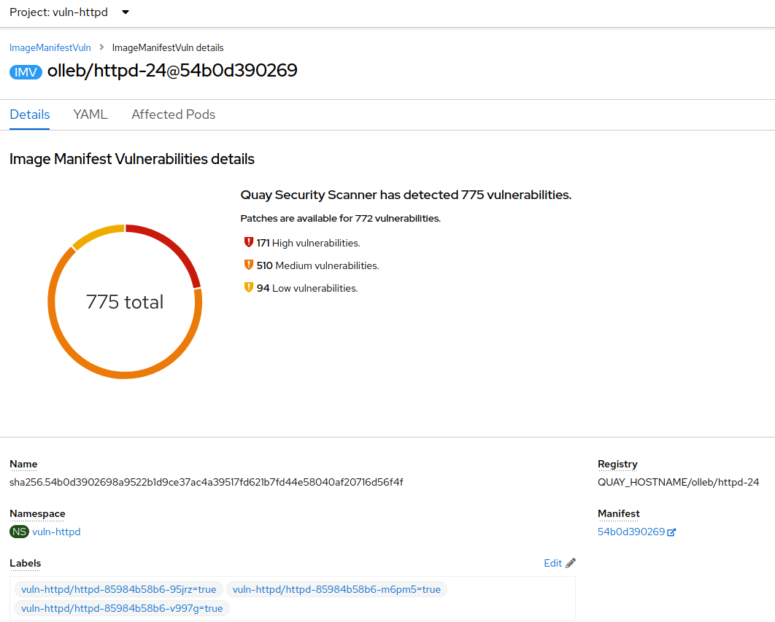Follow the 54b0d390269 manifest link
775x622 pixels.
631,532
